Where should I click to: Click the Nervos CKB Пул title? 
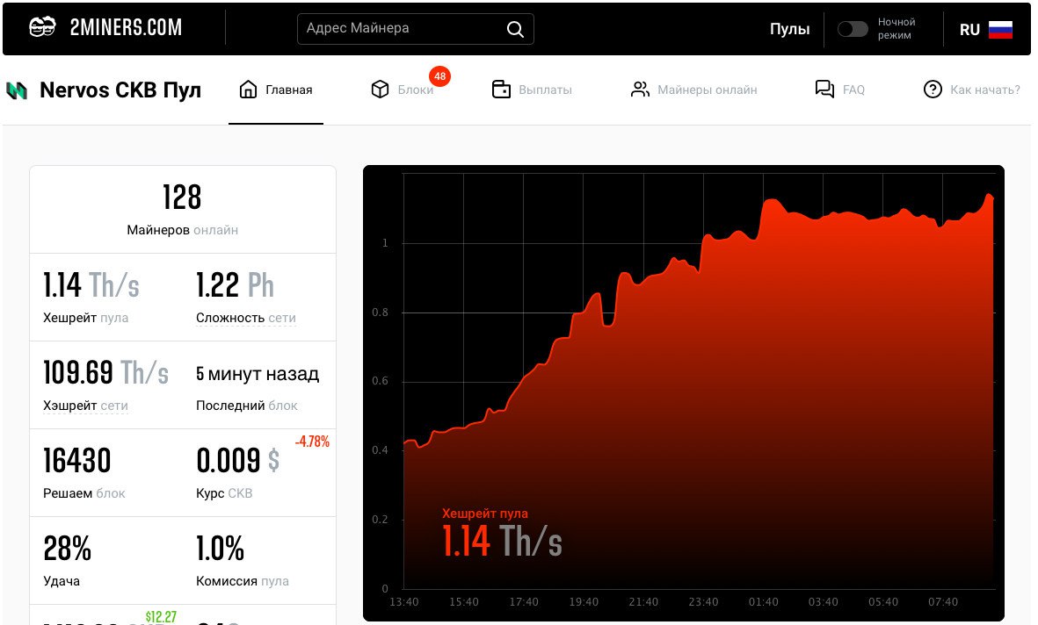tap(120, 90)
